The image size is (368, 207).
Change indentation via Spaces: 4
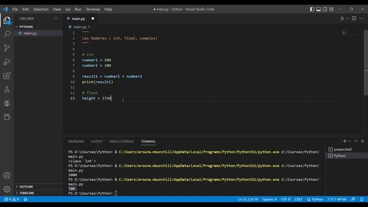269,200
